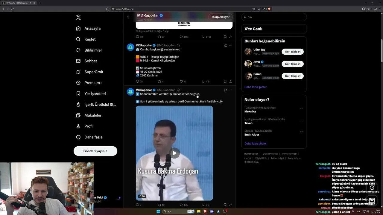Image resolution: width=383 pixels, height=215 pixels.
Task: Open Meksika trending topic
Action: point(250,111)
